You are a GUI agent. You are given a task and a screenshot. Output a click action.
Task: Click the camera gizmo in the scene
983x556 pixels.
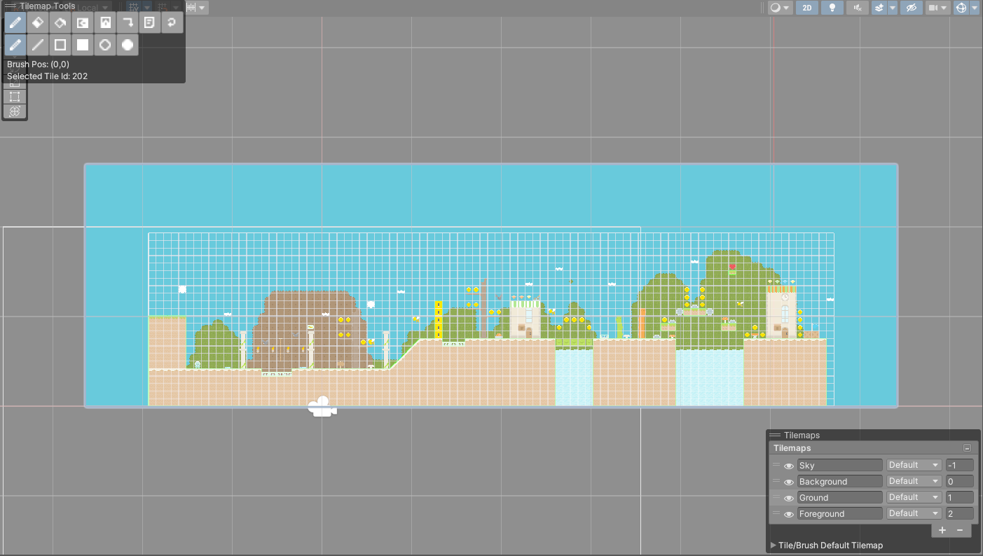[322, 407]
